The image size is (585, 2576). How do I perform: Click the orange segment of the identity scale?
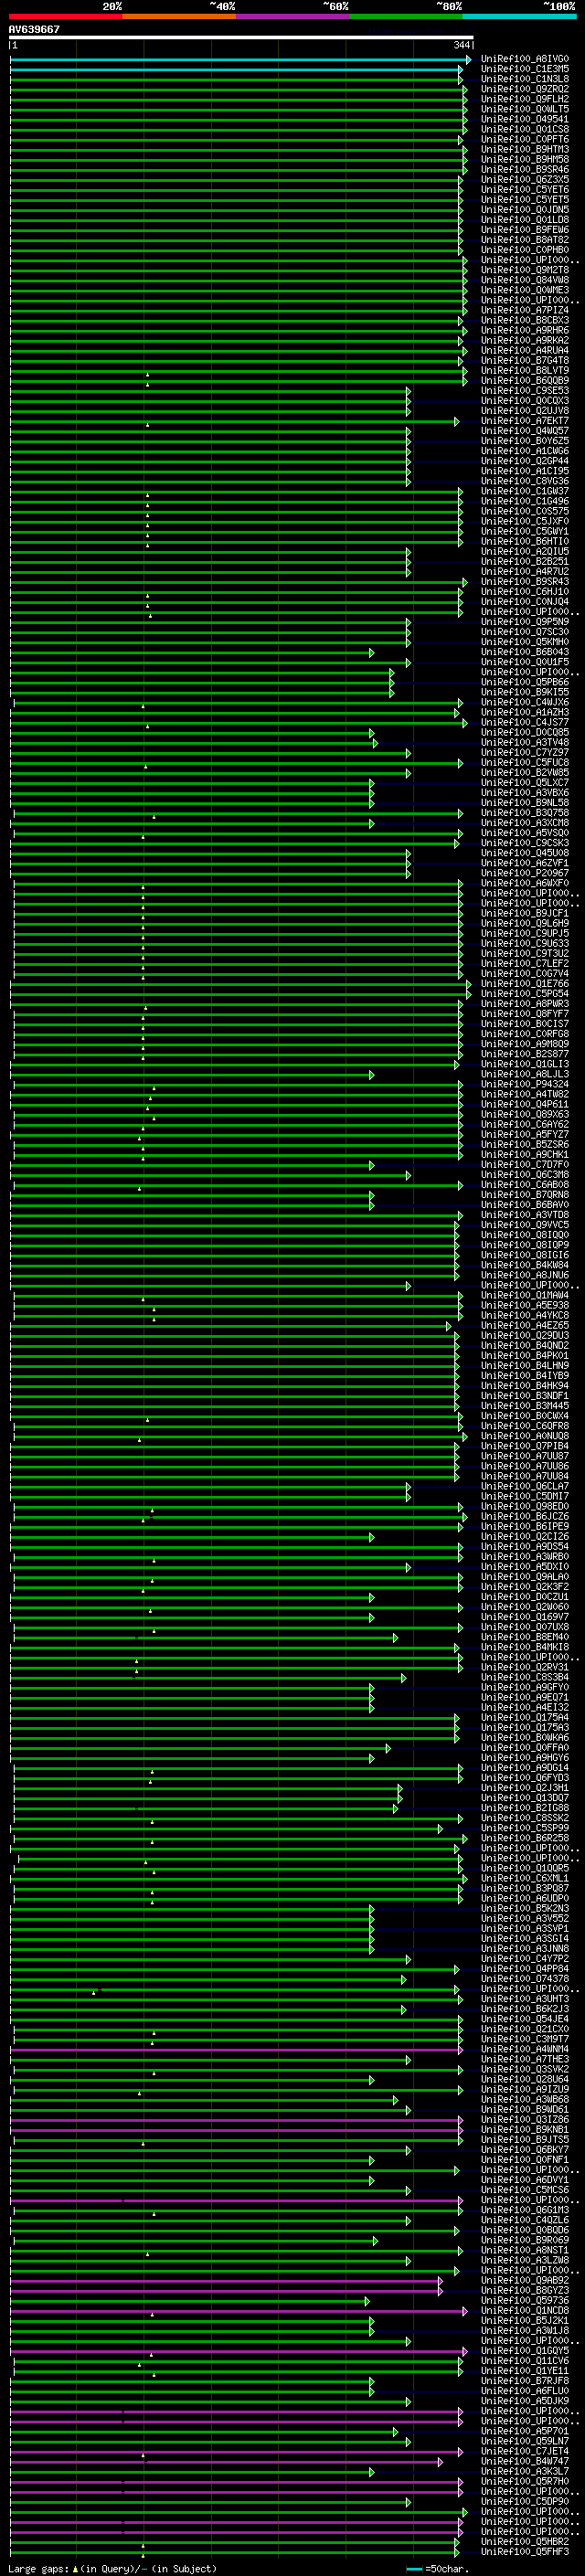pos(179,16)
